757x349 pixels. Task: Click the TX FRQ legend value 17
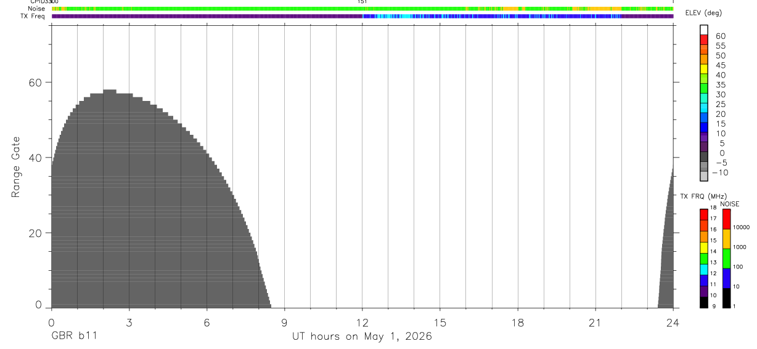pos(713,219)
